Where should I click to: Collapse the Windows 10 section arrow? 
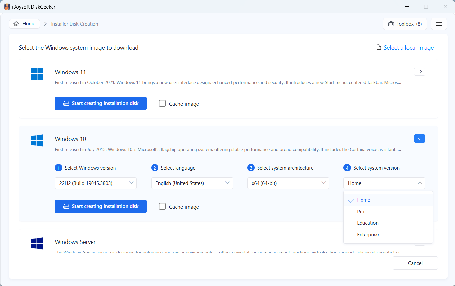[420, 139]
